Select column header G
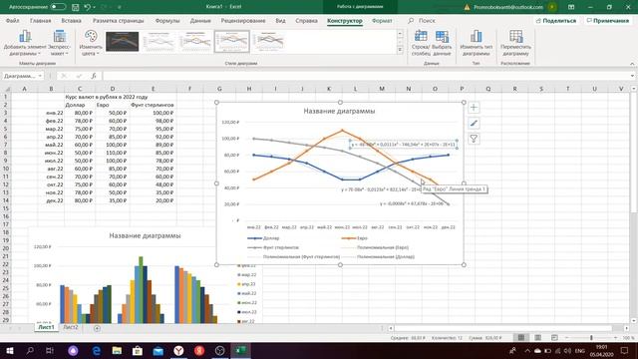 (x=219, y=89)
